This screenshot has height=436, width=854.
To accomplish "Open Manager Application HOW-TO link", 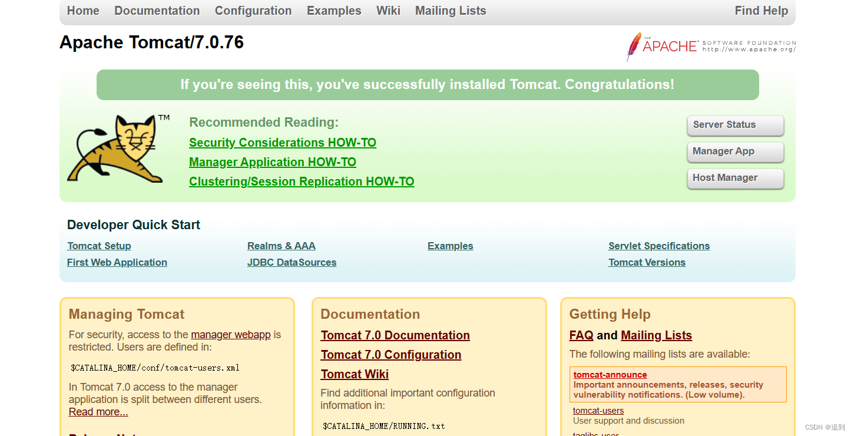I will (x=273, y=162).
